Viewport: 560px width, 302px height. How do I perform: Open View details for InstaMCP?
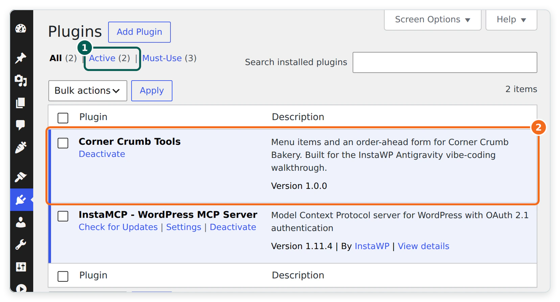tap(423, 246)
